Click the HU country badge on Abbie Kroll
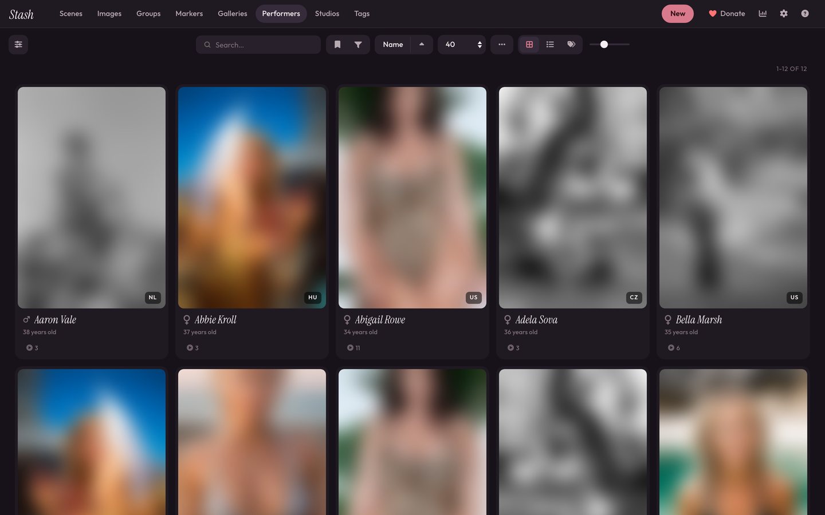 pyautogui.click(x=313, y=298)
